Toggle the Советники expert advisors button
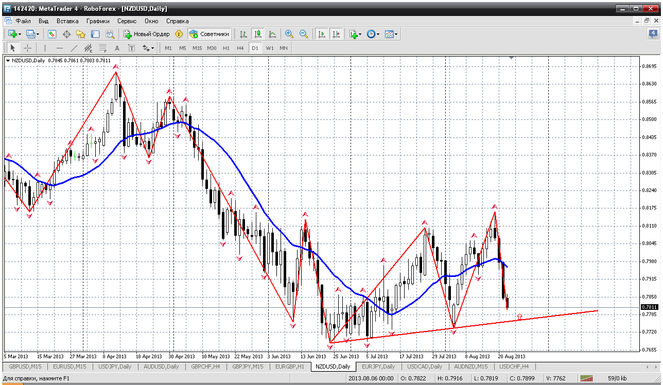663x385 pixels. pos(209,34)
